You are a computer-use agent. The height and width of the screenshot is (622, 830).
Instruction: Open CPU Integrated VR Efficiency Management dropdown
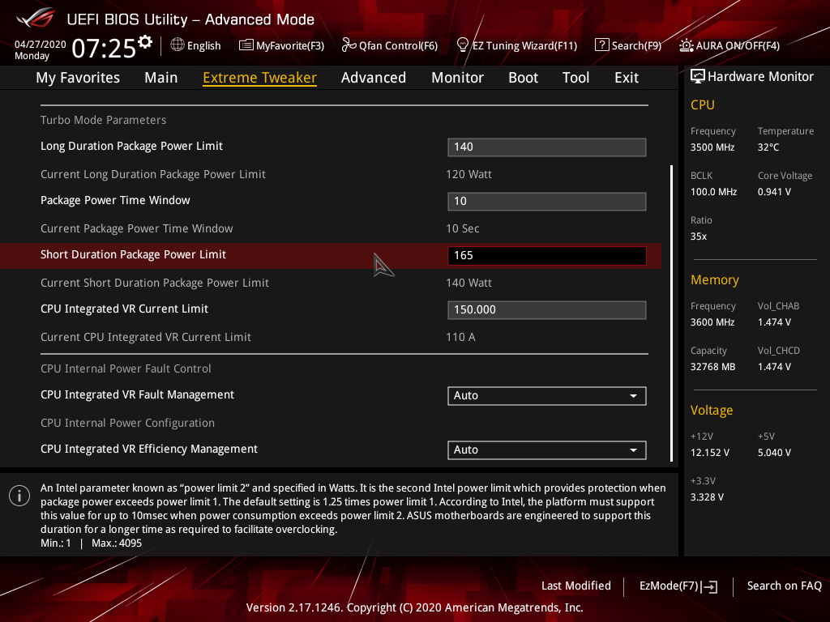pos(547,450)
